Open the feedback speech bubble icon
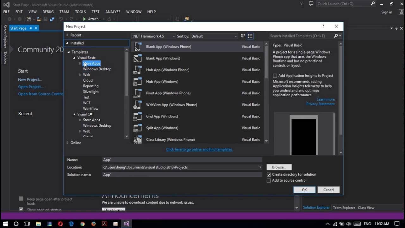This screenshot has height=228, width=405. click(x=311, y=4)
